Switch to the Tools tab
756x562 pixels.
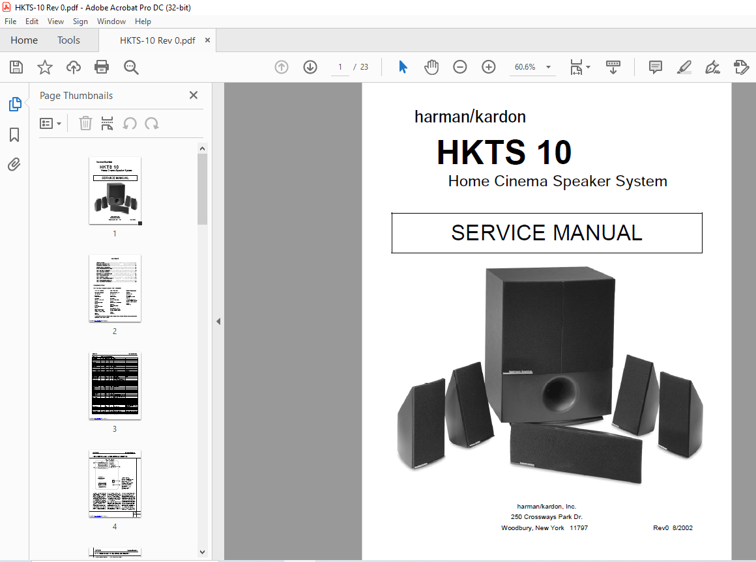[x=68, y=40]
